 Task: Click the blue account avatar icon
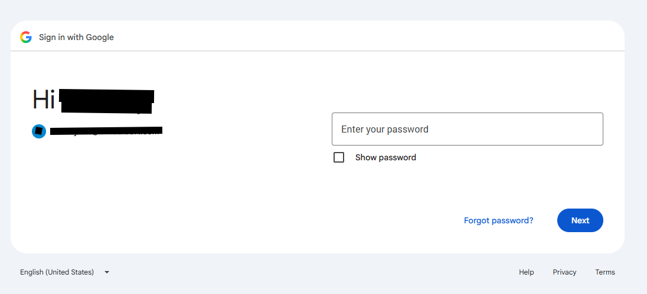(x=39, y=131)
